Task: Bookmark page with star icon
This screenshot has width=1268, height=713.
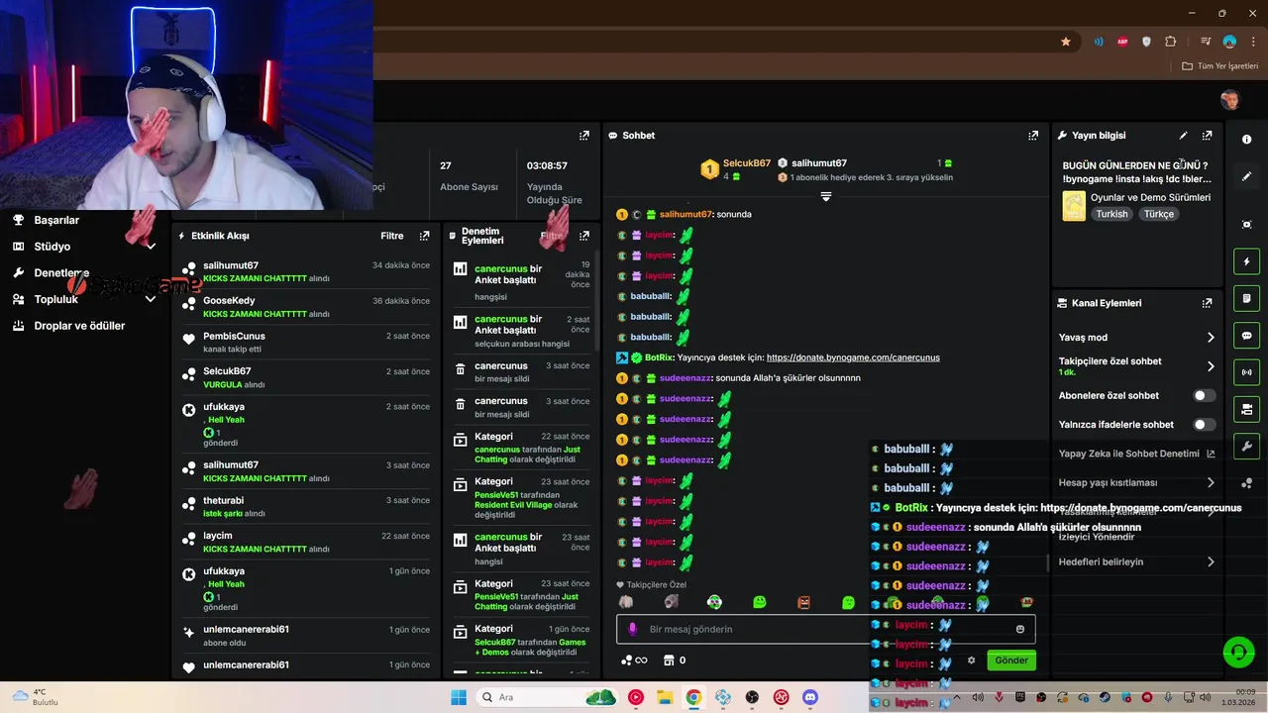Action: click(1066, 42)
